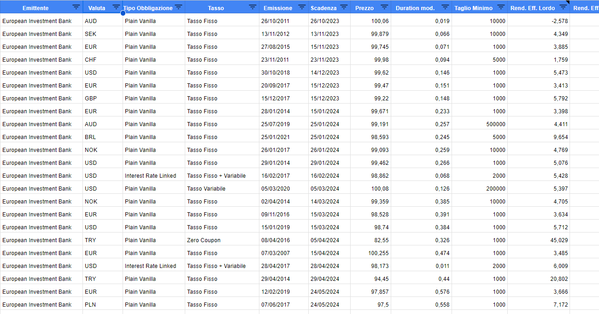Image resolution: width=599 pixels, height=314 pixels.
Task: Click the Tipo Obbligazione filter icon
Action: 178,7
